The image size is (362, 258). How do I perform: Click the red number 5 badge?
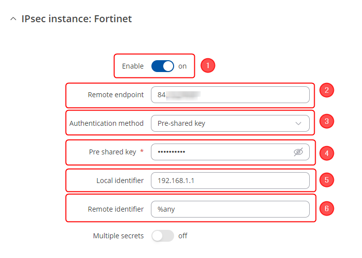coord(326,180)
